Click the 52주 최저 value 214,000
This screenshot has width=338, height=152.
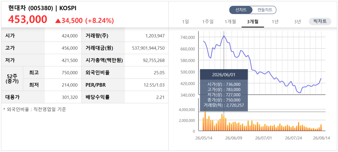click(70, 85)
